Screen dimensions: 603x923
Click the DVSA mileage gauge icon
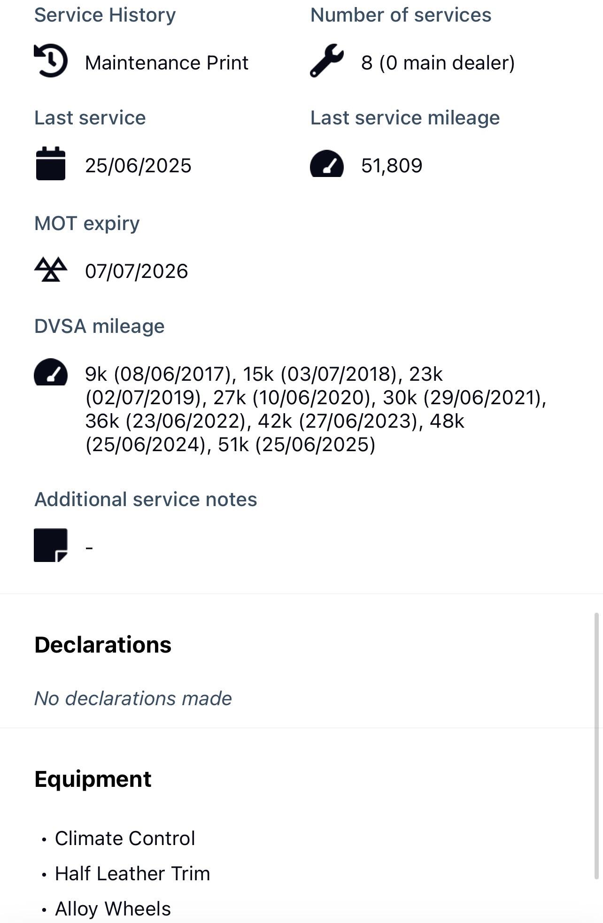point(51,373)
